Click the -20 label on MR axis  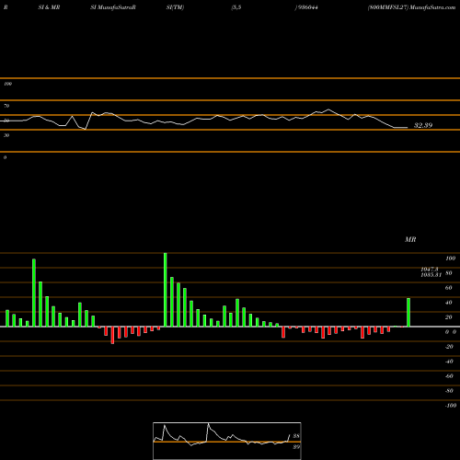[x=449, y=347]
